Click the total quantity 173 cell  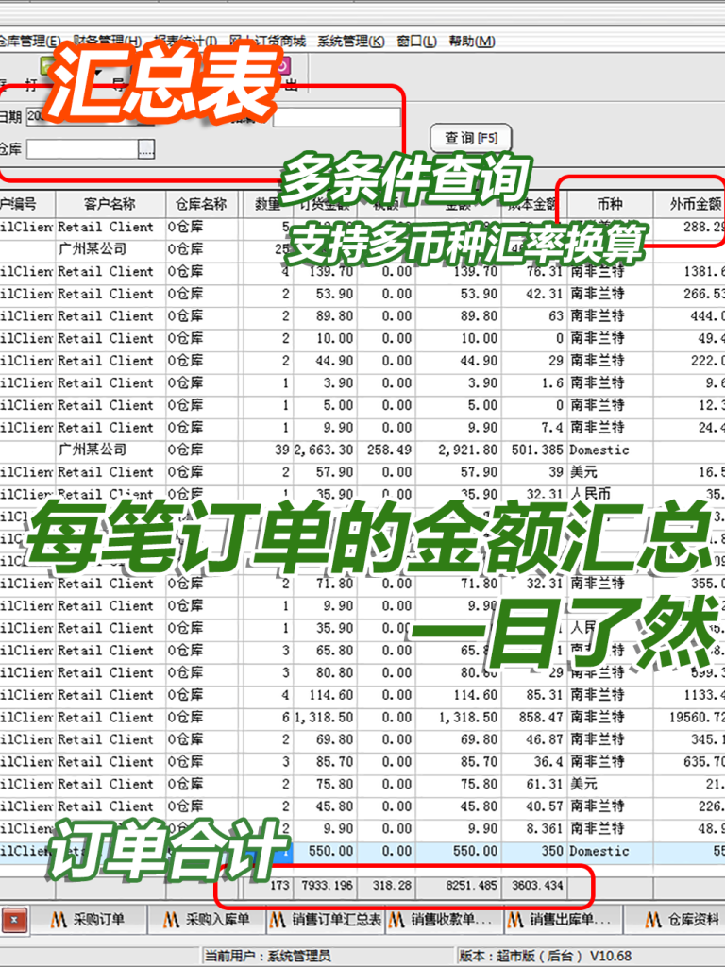click(x=269, y=886)
